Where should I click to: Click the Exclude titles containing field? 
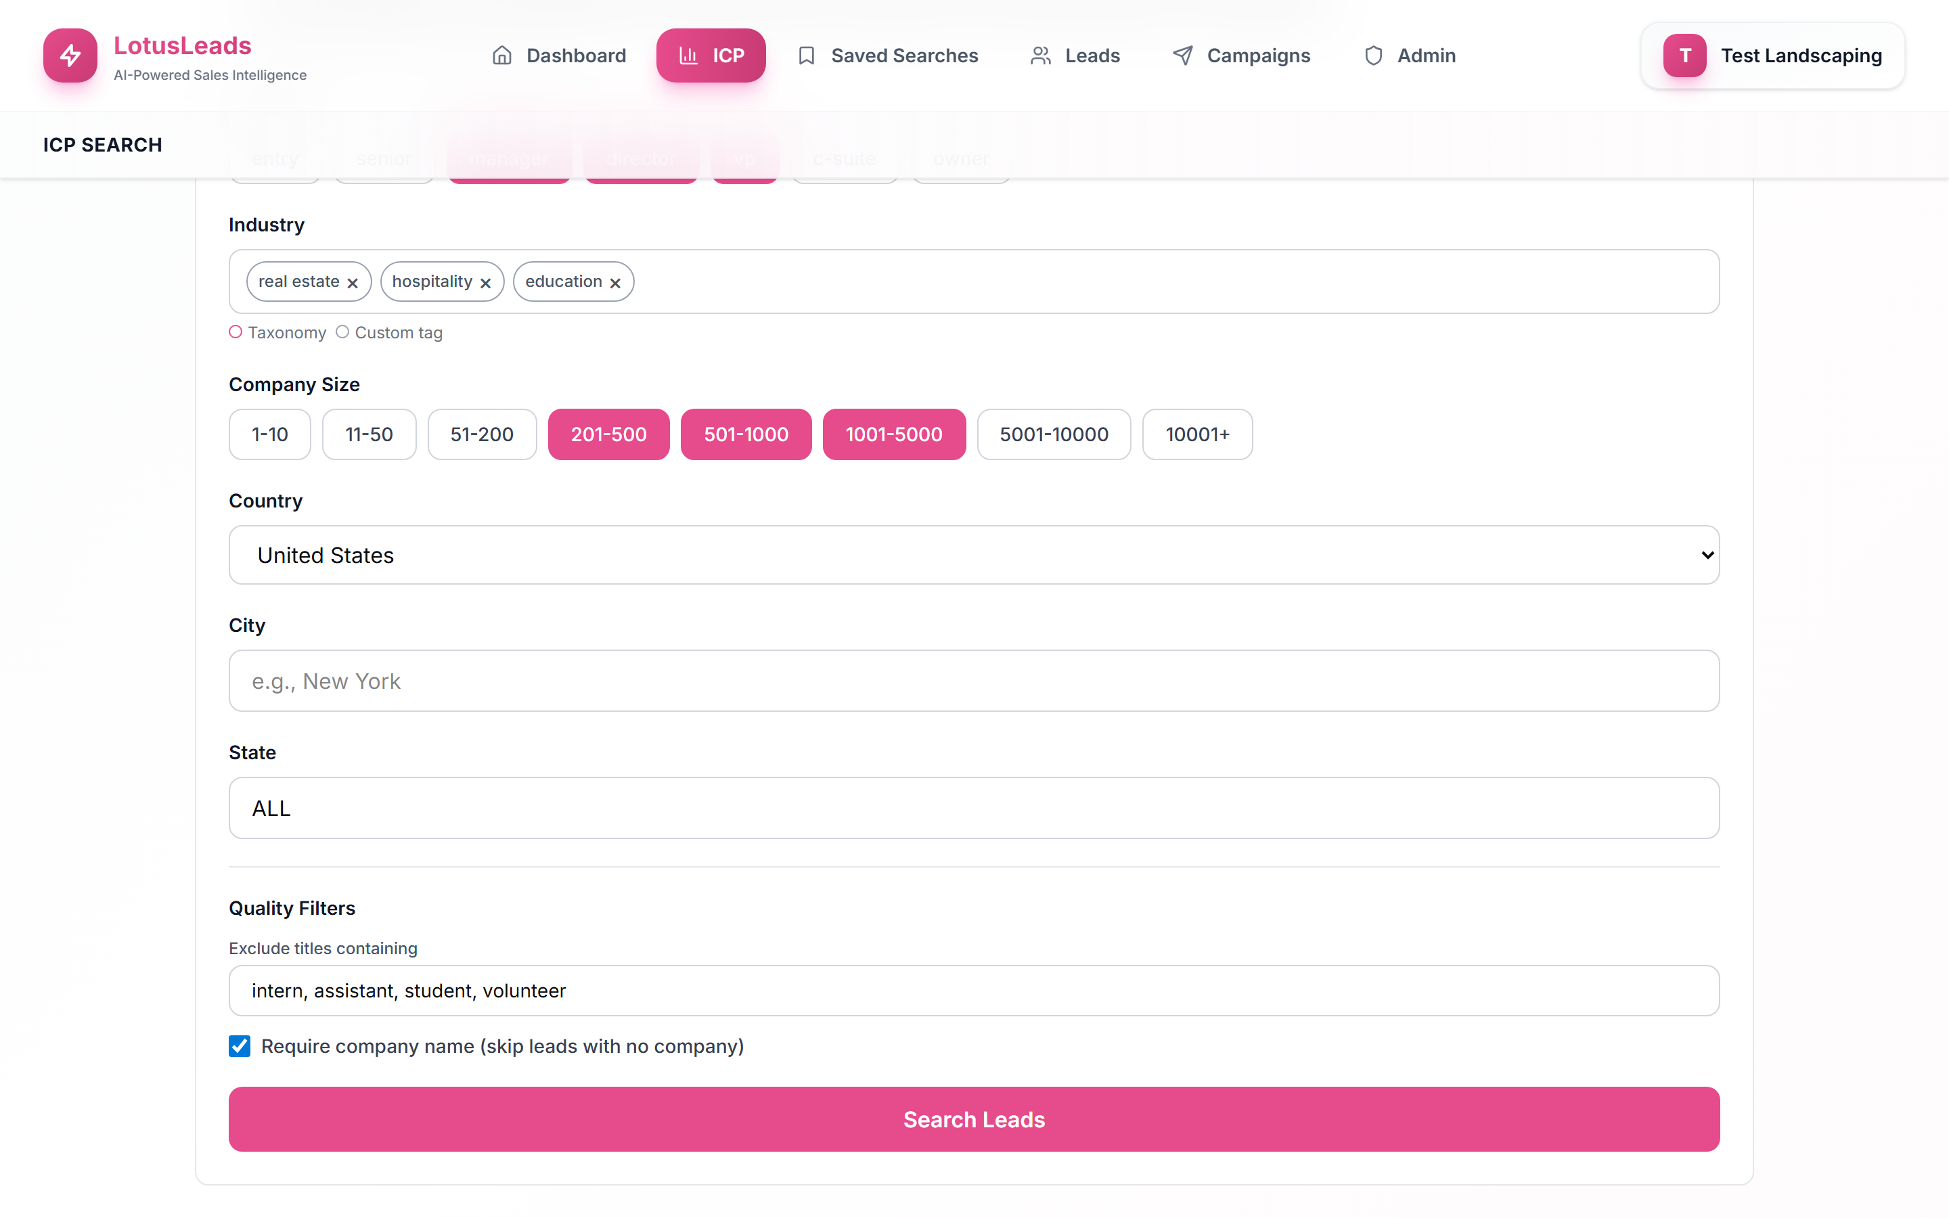[x=974, y=991]
